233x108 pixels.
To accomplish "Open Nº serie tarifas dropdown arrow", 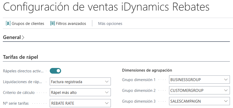I will [x=107, y=103].
